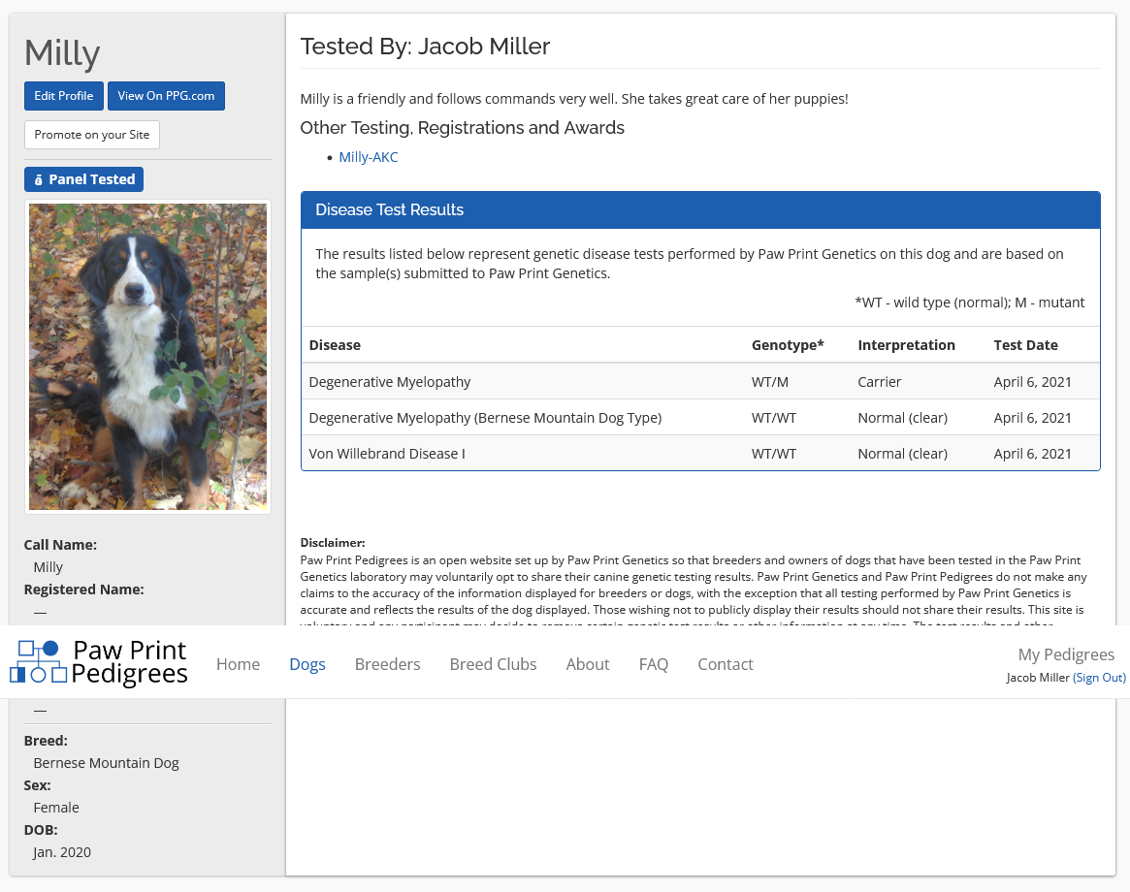The height and width of the screenshot is (892, 1130).
Task: Sign out of Jacob Miller's account
Action: pyautogui.click(x=1099, y=678)
